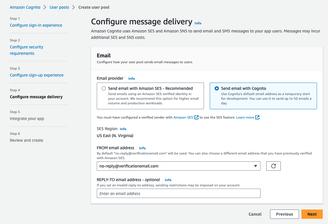328x224 pixels.
Task: Open Info beside Email provider label
Action: coord(132,79)
